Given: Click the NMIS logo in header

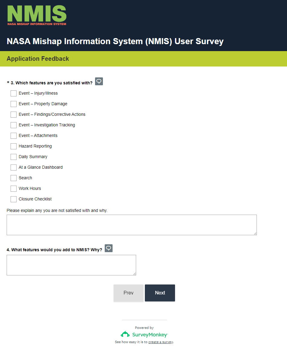Looking at the screenshot, I should click(37, 15).
